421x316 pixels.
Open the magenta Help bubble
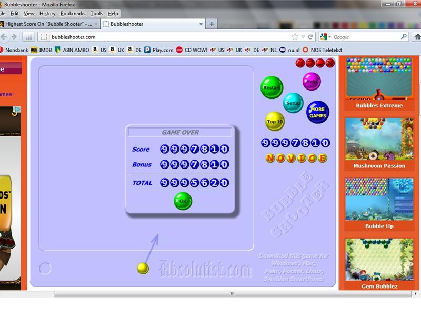point(312,82)
